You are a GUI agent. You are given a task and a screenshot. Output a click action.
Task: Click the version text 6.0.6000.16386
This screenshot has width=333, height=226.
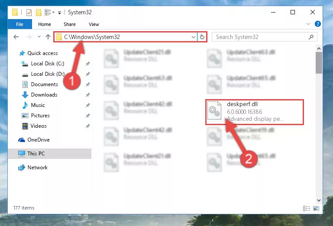tap(244, 112)
